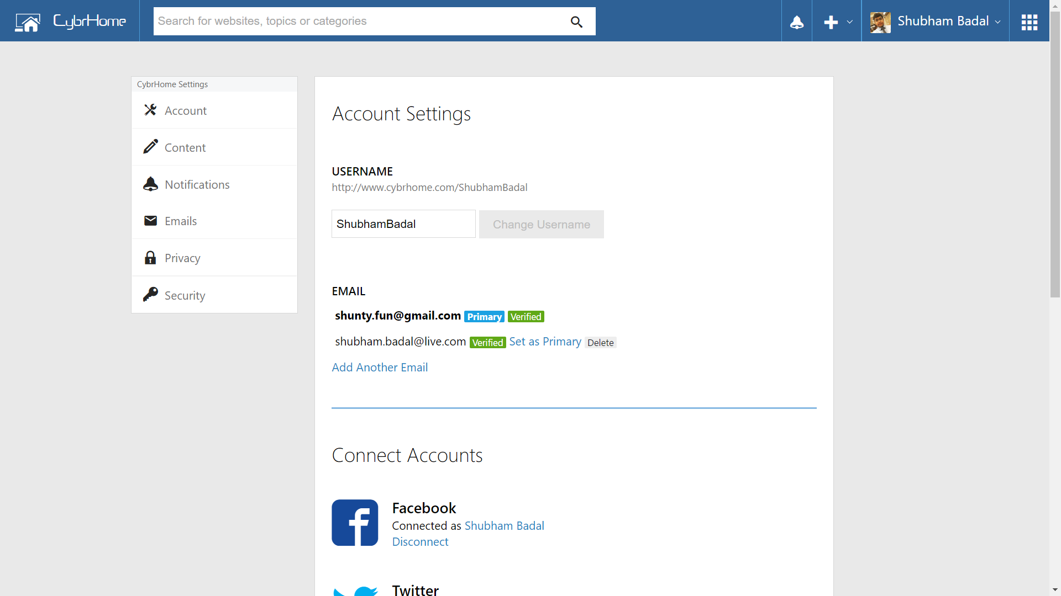
Task: Click the Facebook logo icon
Action: tap(355, 523)
